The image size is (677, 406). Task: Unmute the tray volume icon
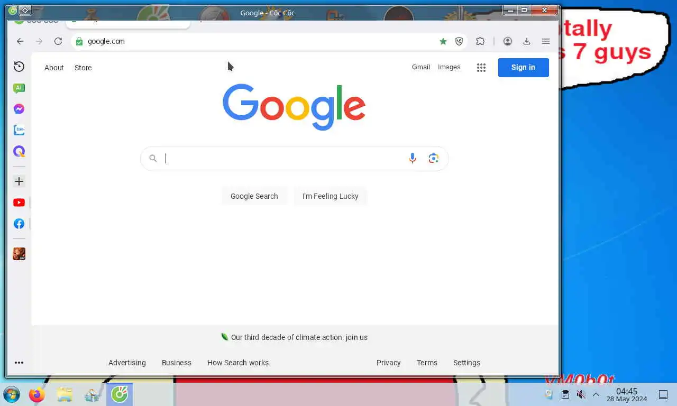point(581,394)
